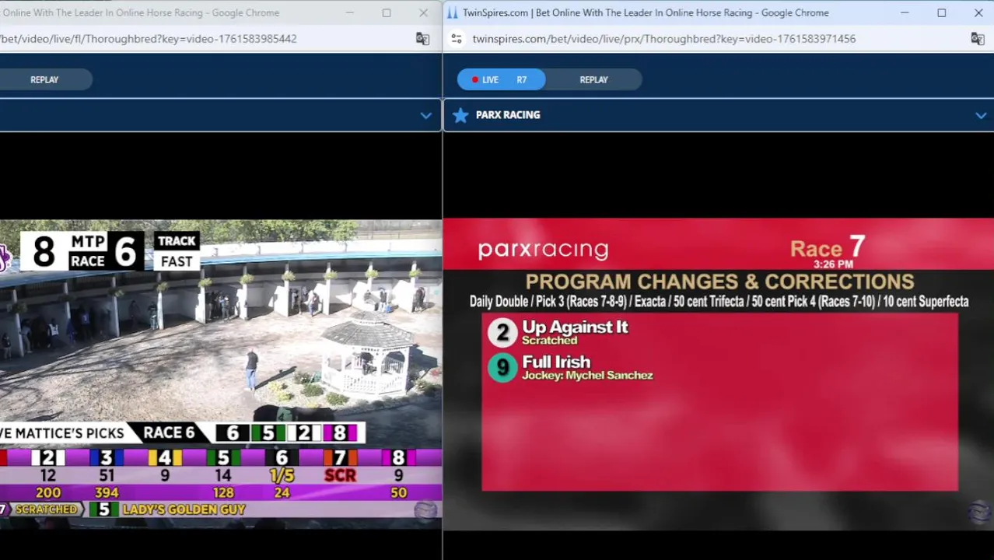
Task: Click the left window URL address field
Action: (148, 39)
